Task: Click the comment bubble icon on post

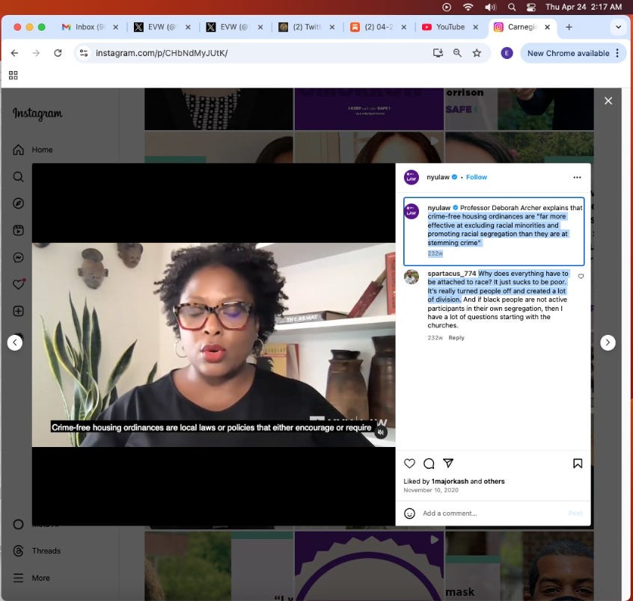Action: [x=429, y=463]
